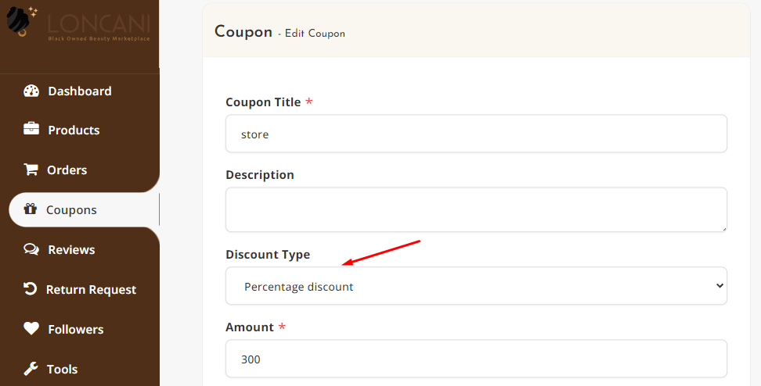Click the Amount field showing 300
761x386 pixels.
point(476,359)
